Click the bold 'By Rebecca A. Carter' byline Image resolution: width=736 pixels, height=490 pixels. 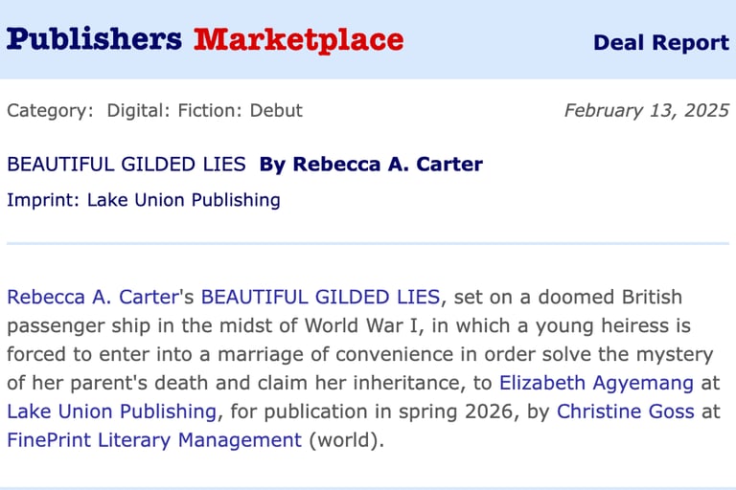click(x=371, y=164)
